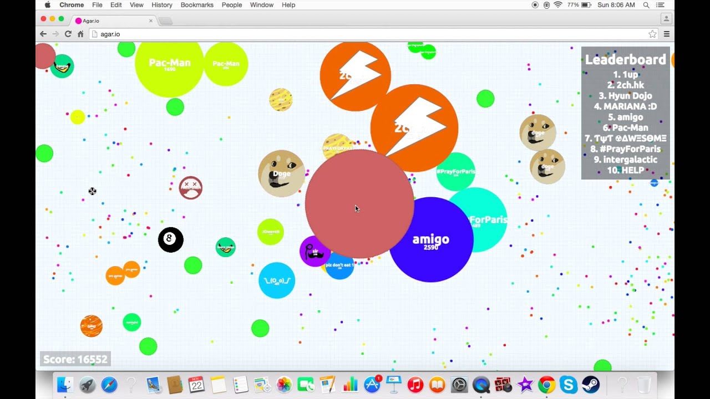The image size is (710, 399).
Task: Open Keynote icon in the Dock
Action: (x=393, y=385)
